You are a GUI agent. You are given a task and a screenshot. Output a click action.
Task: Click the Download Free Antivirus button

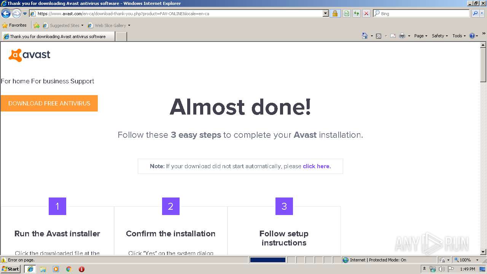pos(49,103)
